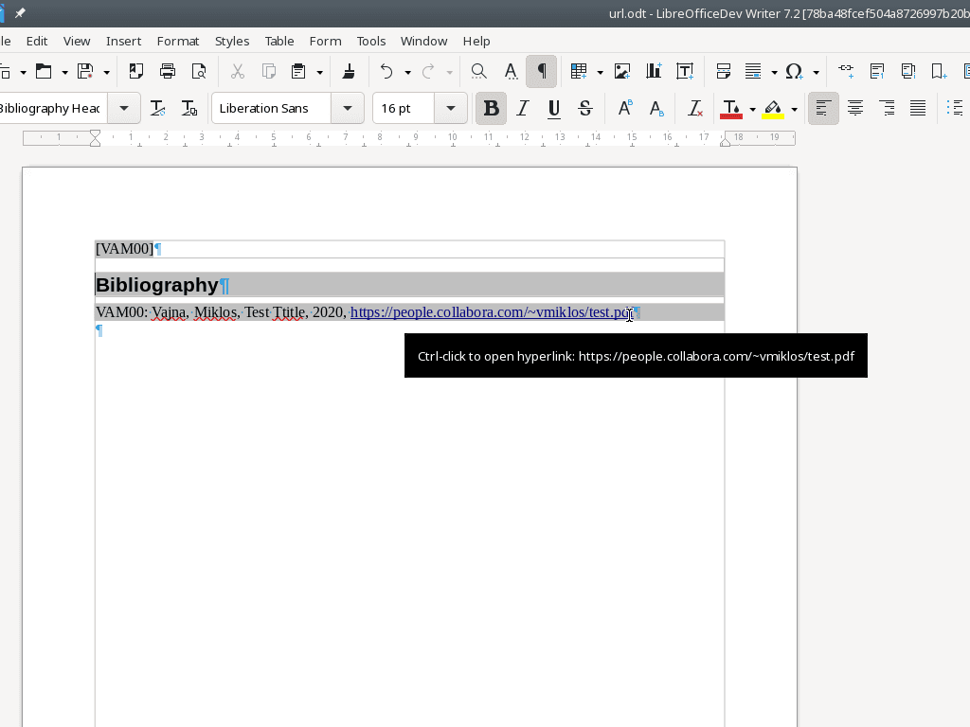970x727 pixels.
Task: Open the Liberation Sans font name dropdown
Action: coord(348,108)
